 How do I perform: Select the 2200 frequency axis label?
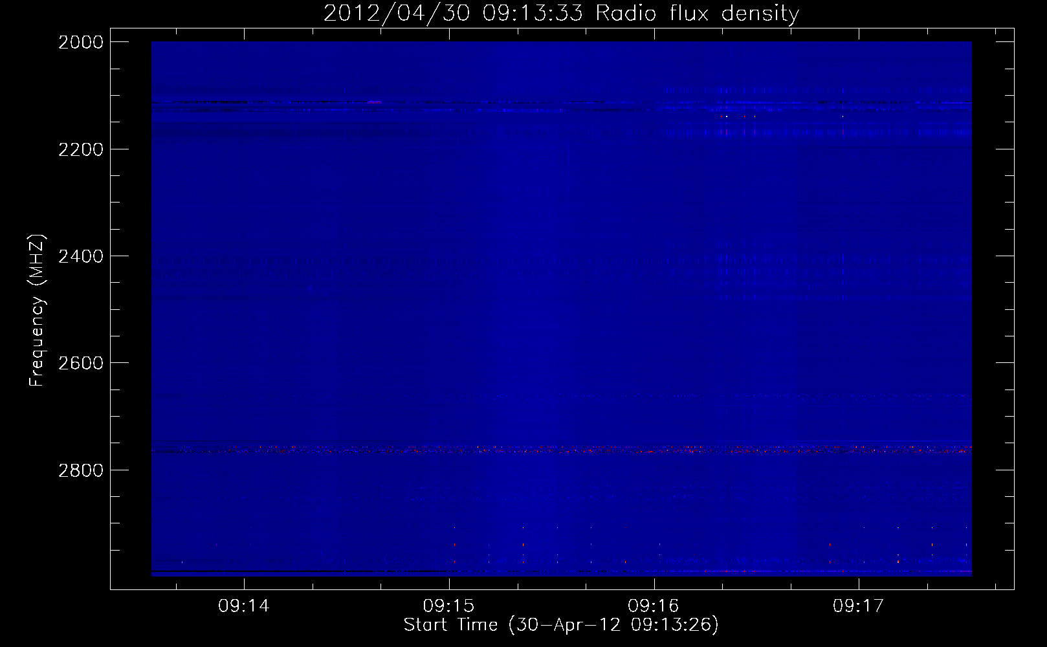(x=80, y=149)
